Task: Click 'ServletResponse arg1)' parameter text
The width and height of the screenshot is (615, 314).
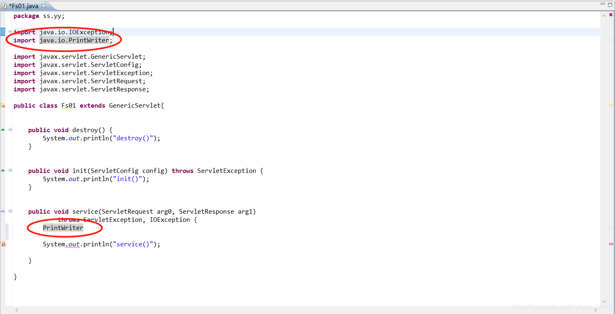Action: point(217,212)
